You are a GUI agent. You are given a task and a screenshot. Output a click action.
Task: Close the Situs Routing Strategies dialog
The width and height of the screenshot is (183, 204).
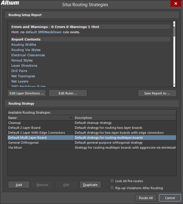pyautogui.click(x=176, y=3)
